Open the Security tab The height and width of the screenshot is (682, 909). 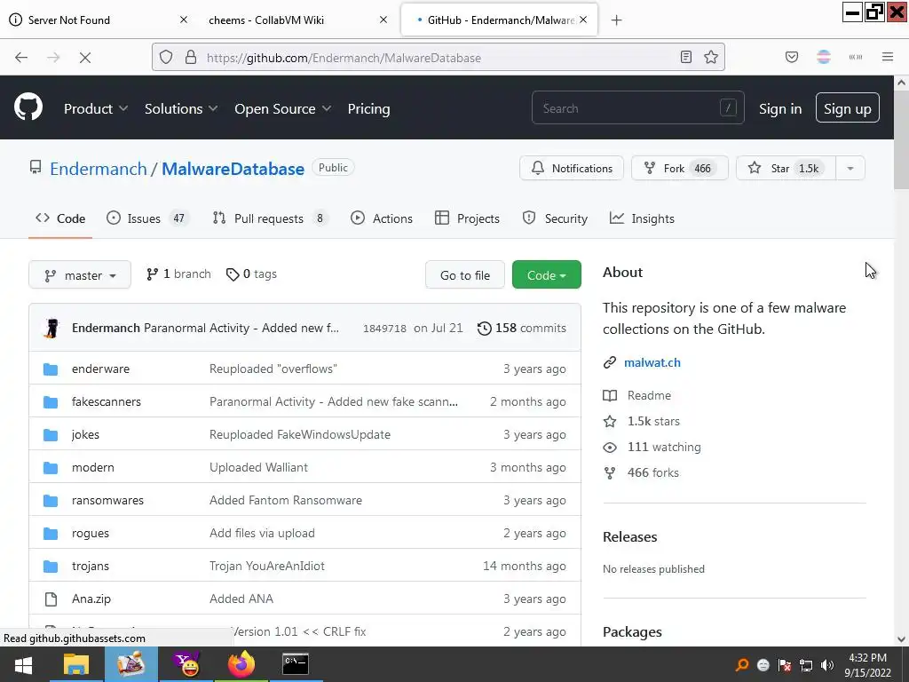click(x=555, y=218)
